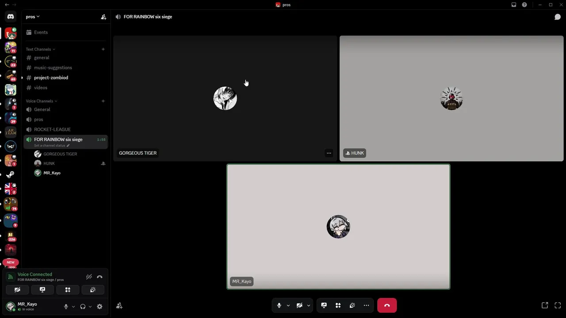Share your screen from the Voice Connected panel

point(42,290)
